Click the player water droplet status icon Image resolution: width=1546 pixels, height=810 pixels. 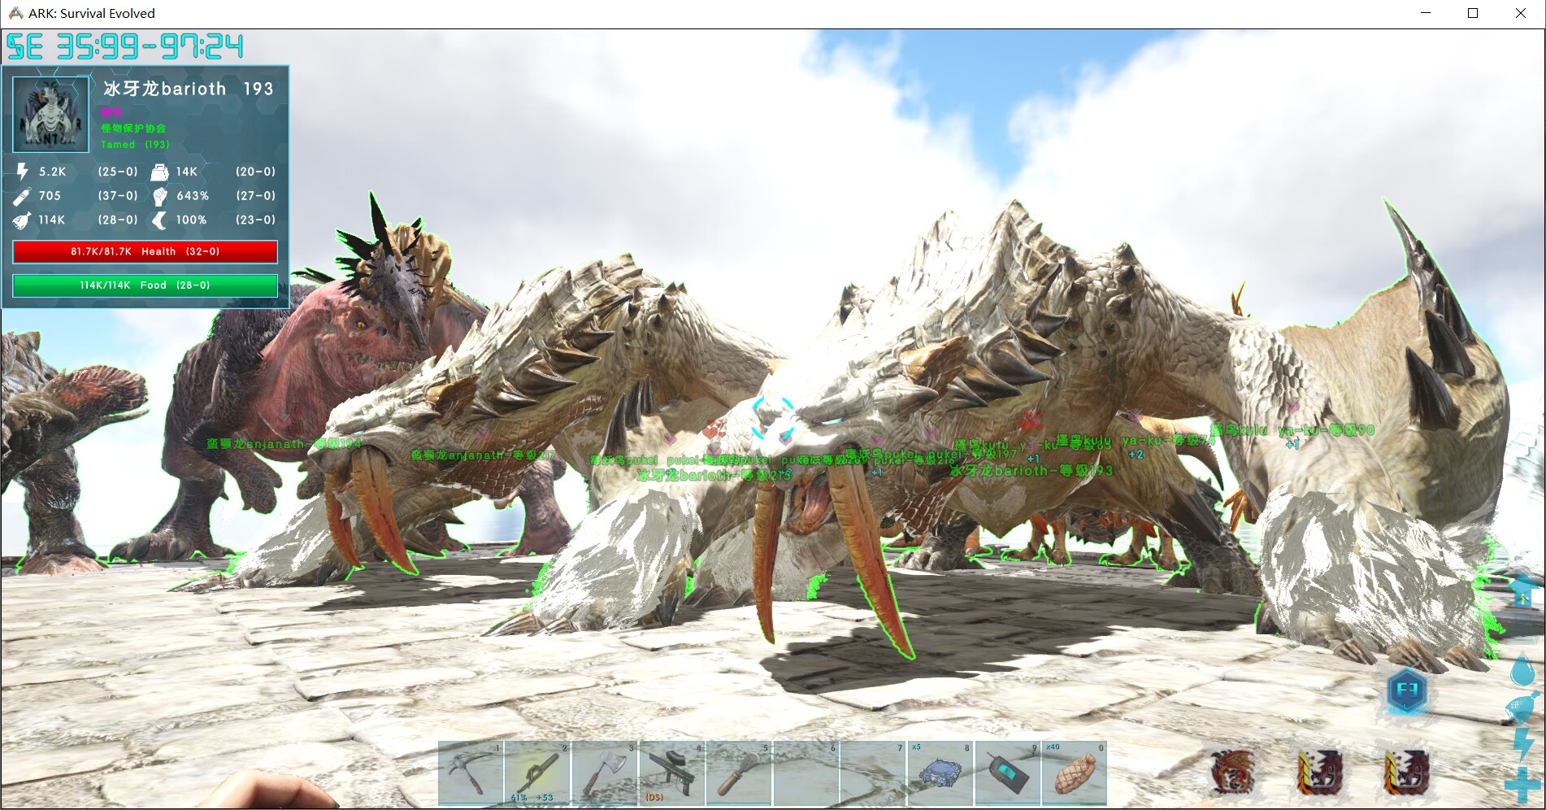click(x=1522, y=668)
